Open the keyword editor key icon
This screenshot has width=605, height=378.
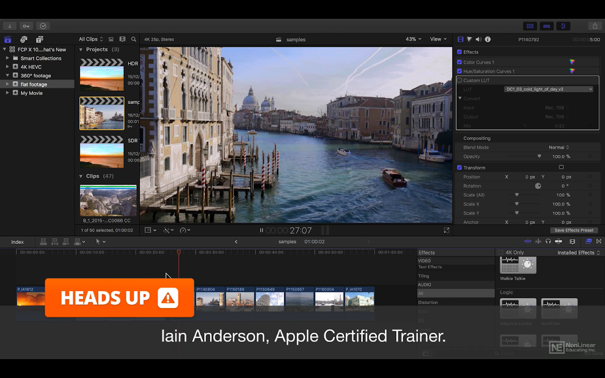pos(26,26)
